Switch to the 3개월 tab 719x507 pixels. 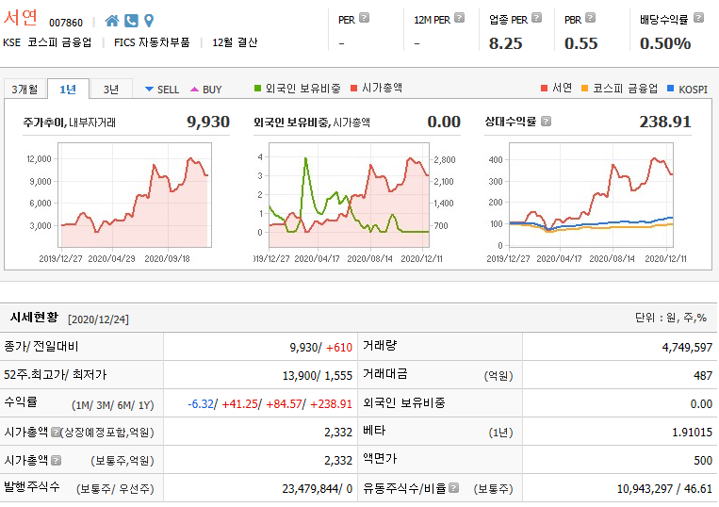[x=25, y=89]
